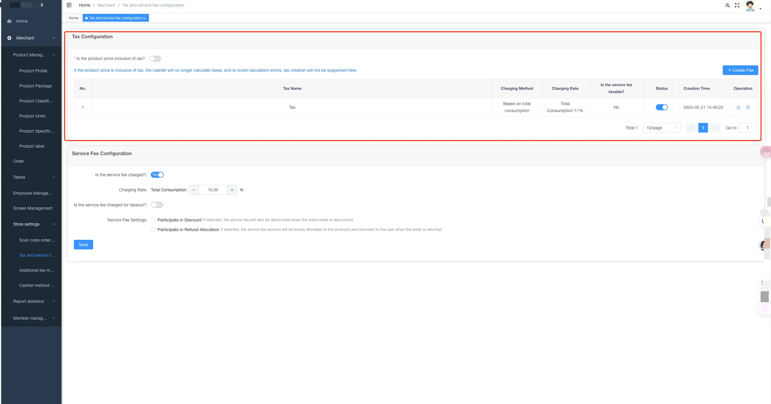Click the Home dashboard icon in sidebar
The width and height of the screenshot is (771, 404).
click(9, 21)
